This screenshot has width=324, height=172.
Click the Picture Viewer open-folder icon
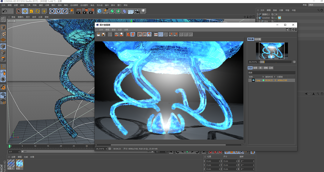point(98,34)
